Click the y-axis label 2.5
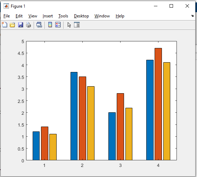Viewport: 197px width, 177px height. 21,101
